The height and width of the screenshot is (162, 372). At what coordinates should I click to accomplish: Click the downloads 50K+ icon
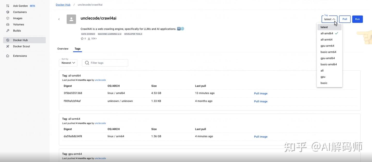(89, 38)
